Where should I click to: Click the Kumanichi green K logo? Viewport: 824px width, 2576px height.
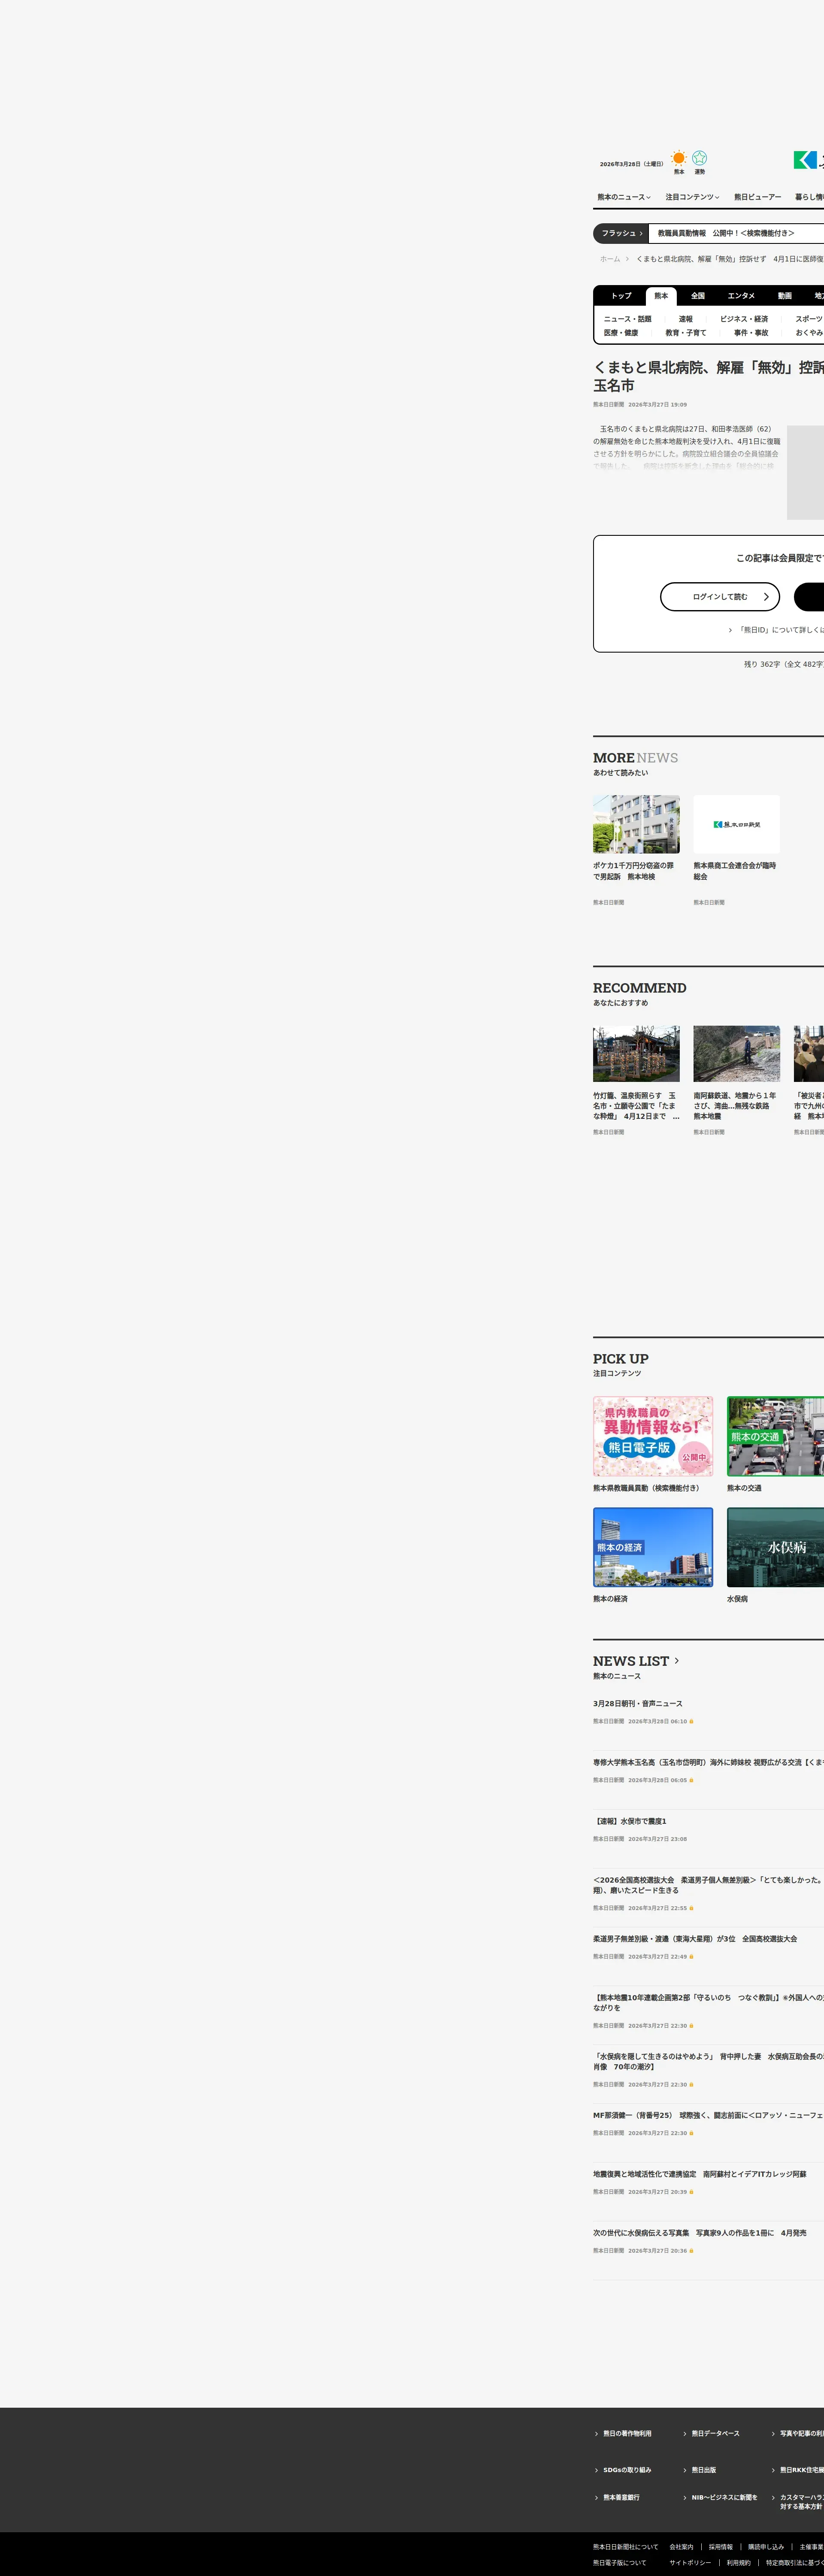point(805,160)
